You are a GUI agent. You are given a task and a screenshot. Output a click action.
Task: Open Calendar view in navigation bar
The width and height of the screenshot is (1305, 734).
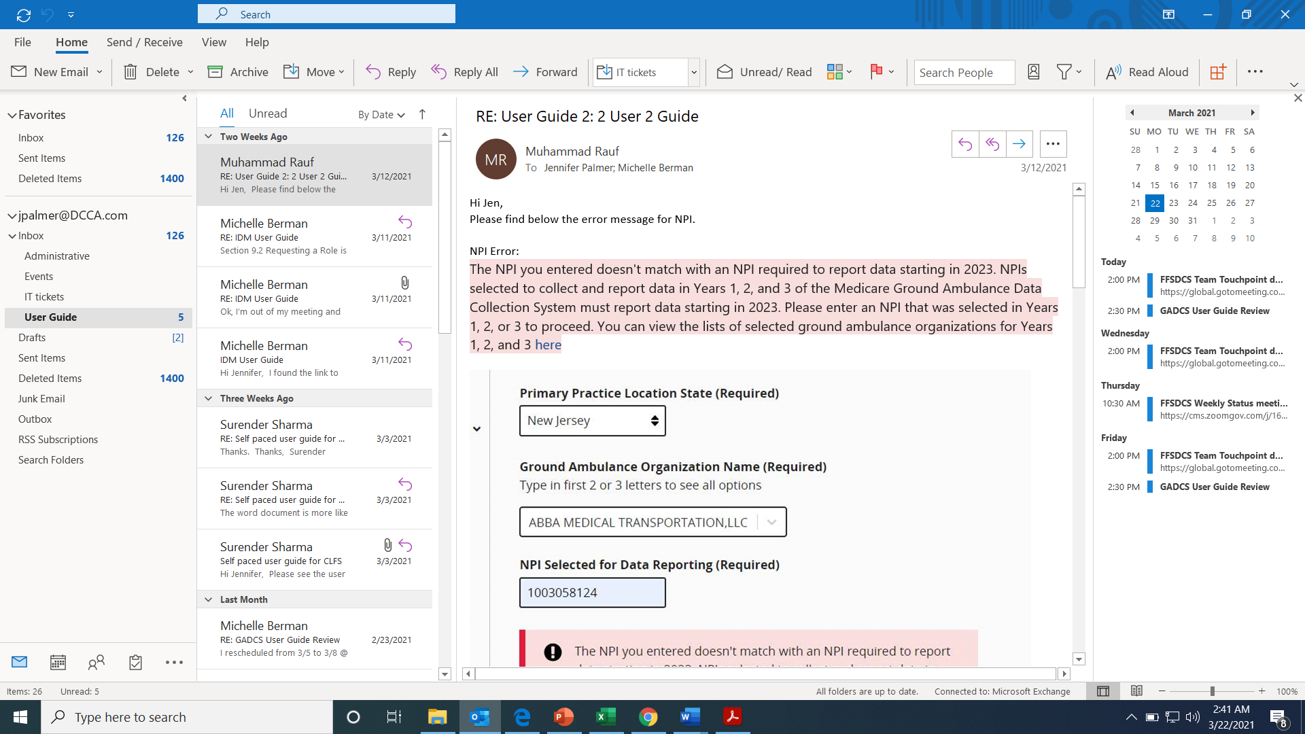58,662
